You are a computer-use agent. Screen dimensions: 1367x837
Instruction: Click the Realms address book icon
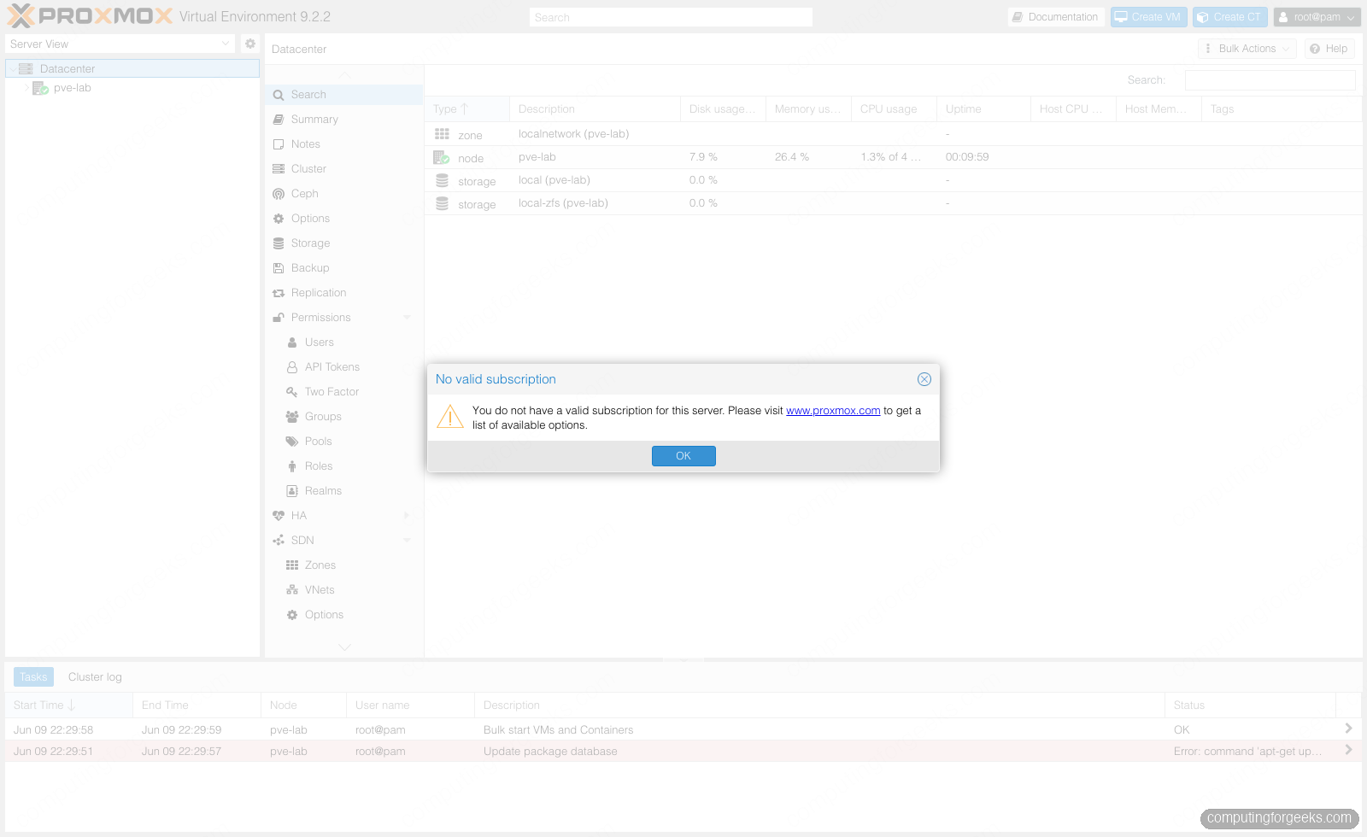(x=292, y=491)
